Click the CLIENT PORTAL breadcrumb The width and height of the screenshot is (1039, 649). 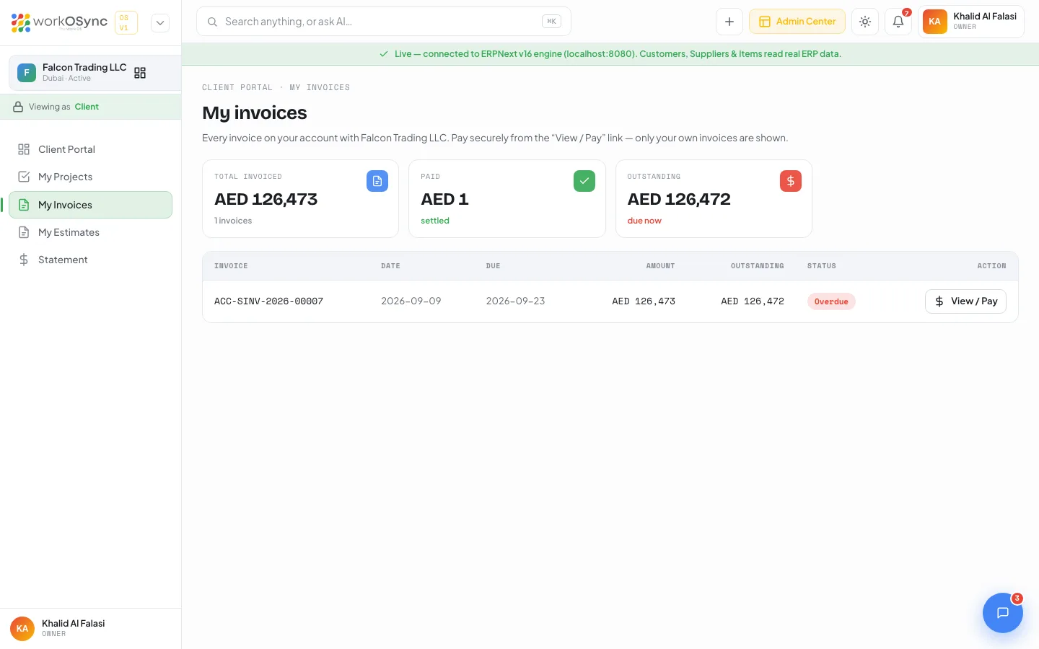click(237, 88)
